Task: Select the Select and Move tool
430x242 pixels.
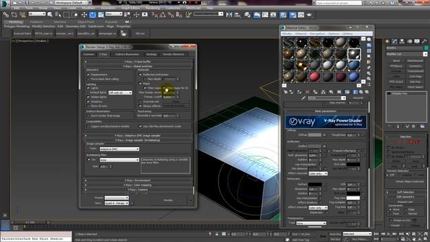Action: click(84, 15)
